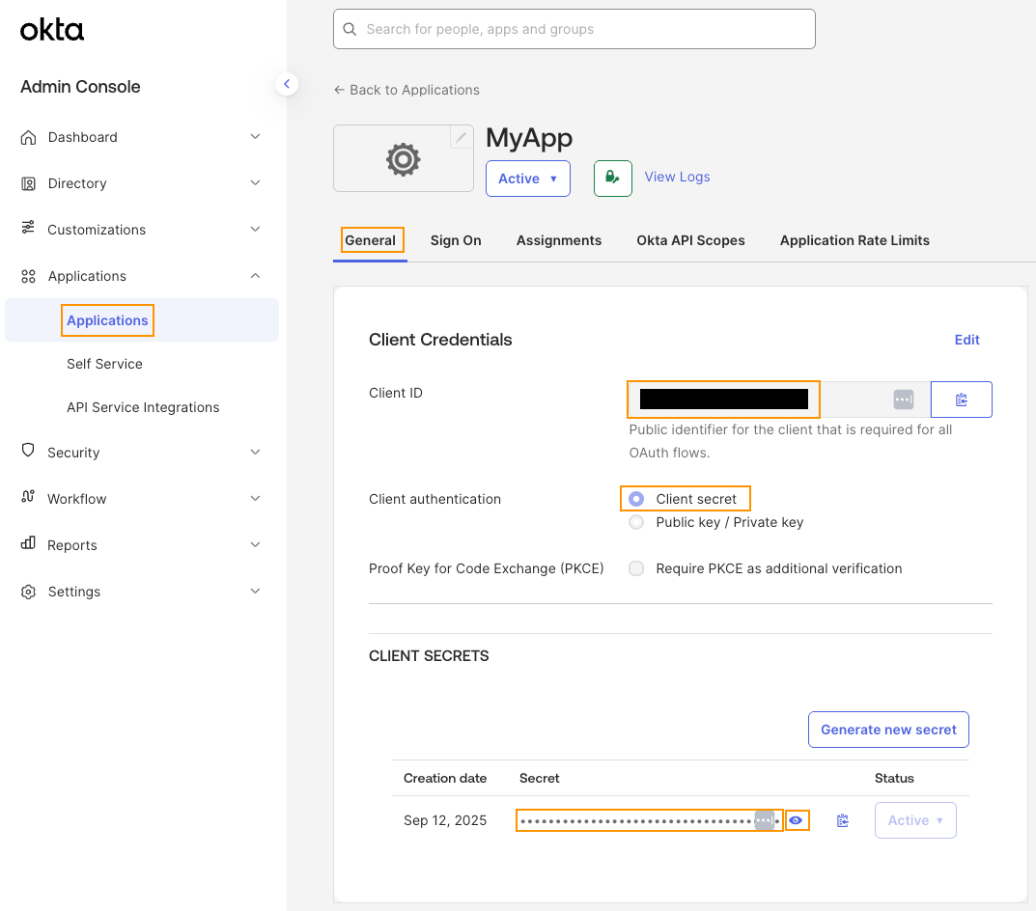Click the Dashboard home icon

click(x=28, y=137)
